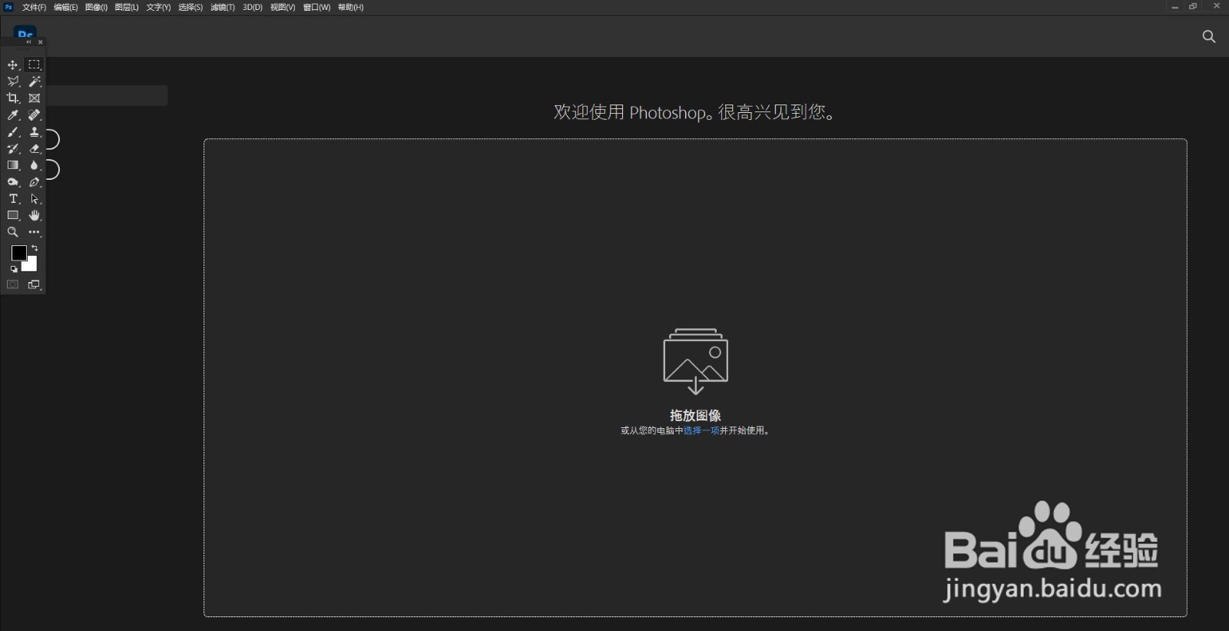Click the foreground color black swatch
Image resolution: width=1229 pixels, height=631 pixels.
pyautogui.click(x=18, y=251)
